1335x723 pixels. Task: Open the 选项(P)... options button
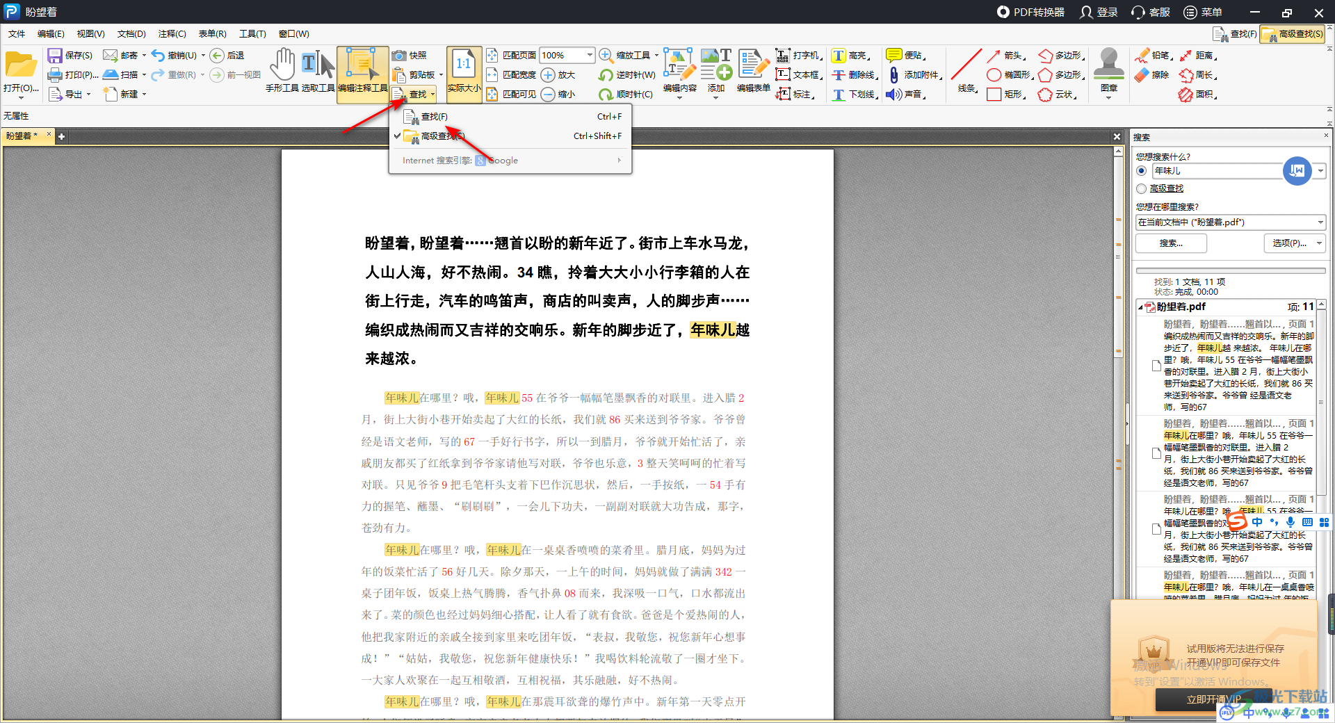[x=1294, y=243]
